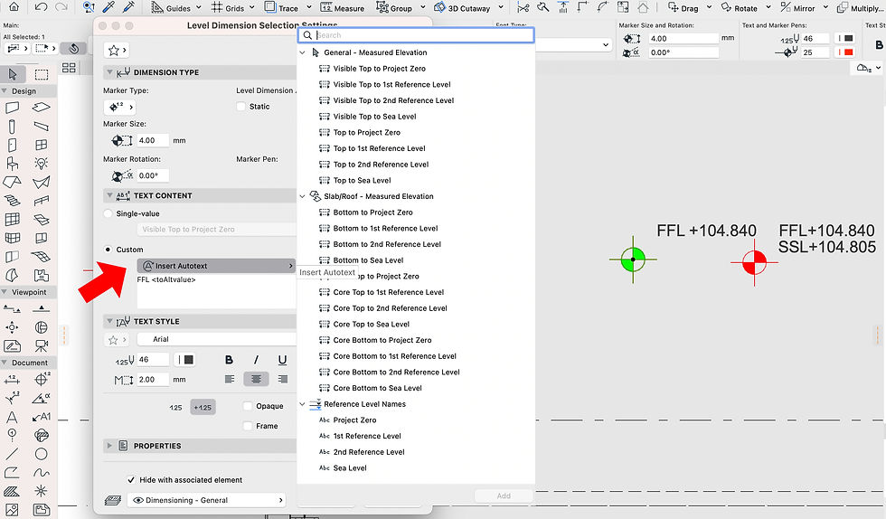Expand the PROPERTIES section
Image resolution: width=886 pixels, height=519 pixels.
point(109,446)
